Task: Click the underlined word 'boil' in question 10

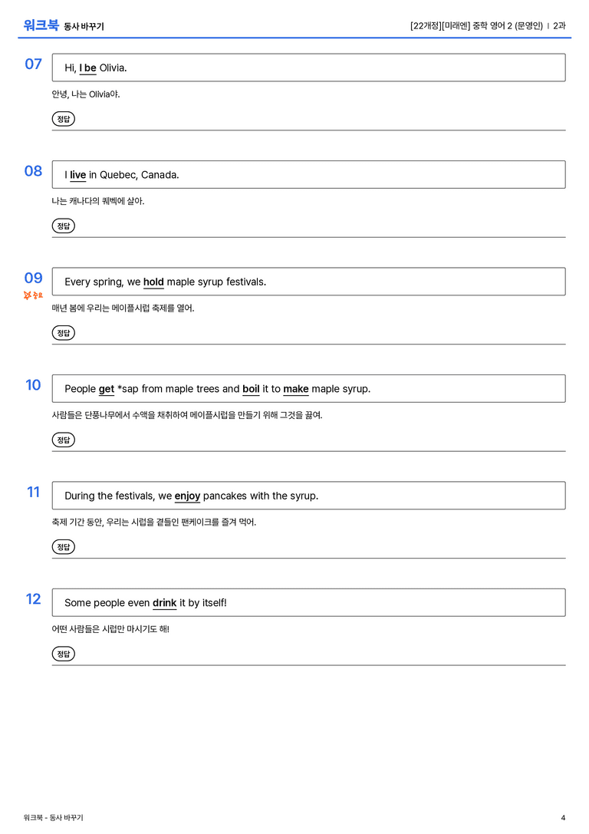Action: coord(251,389)
